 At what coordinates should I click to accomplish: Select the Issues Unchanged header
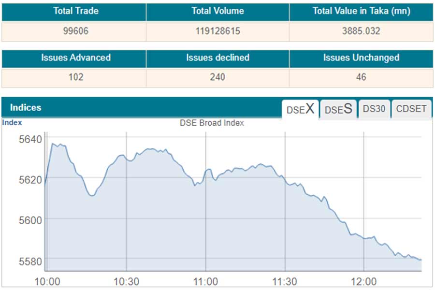coord(361,58)
